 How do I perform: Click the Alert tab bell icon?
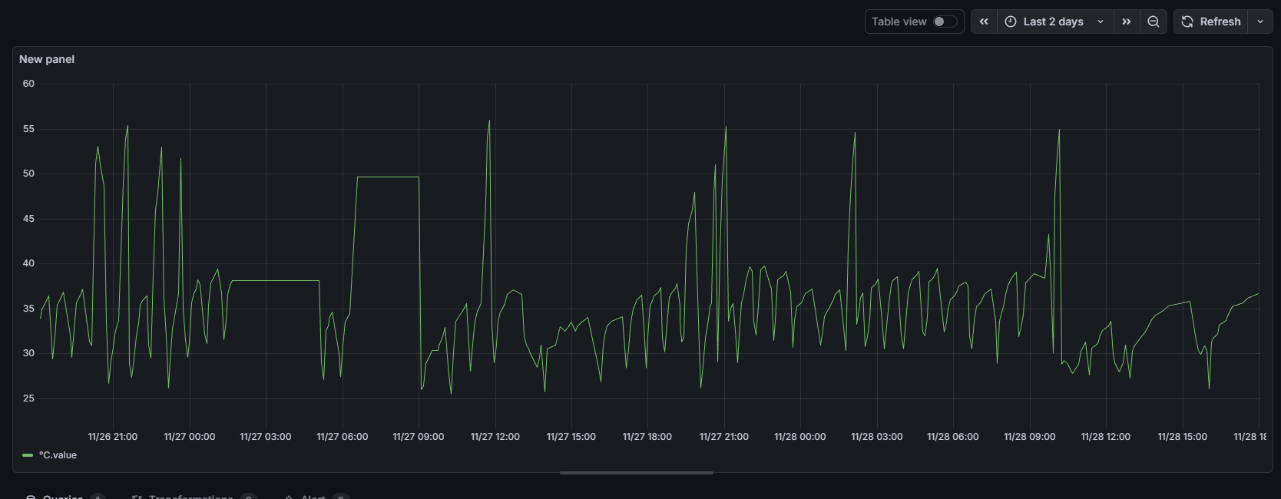tap(289, 497)
